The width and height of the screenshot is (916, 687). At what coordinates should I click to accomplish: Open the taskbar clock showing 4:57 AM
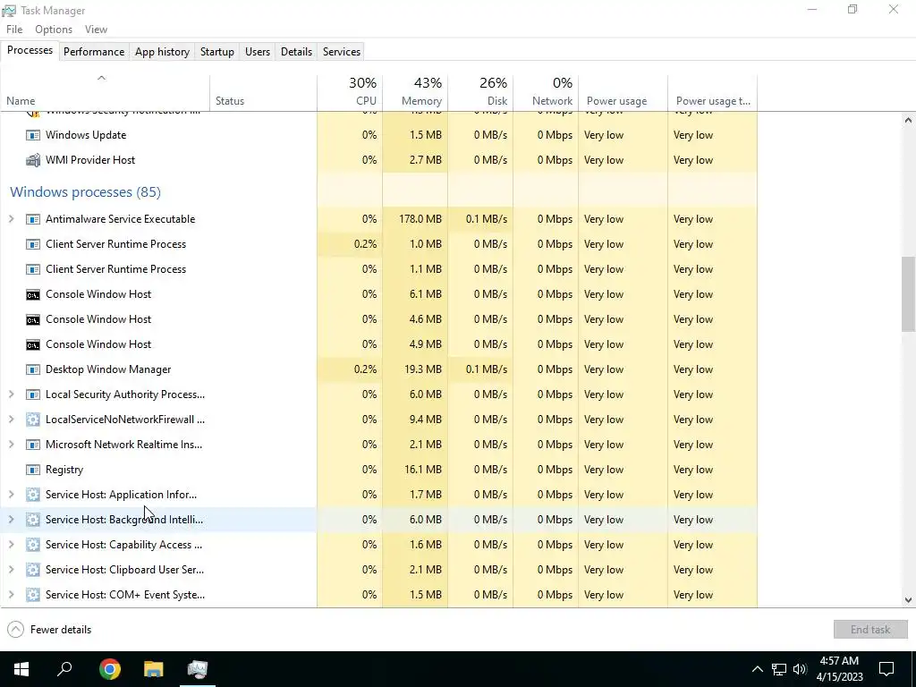[839, 669]
